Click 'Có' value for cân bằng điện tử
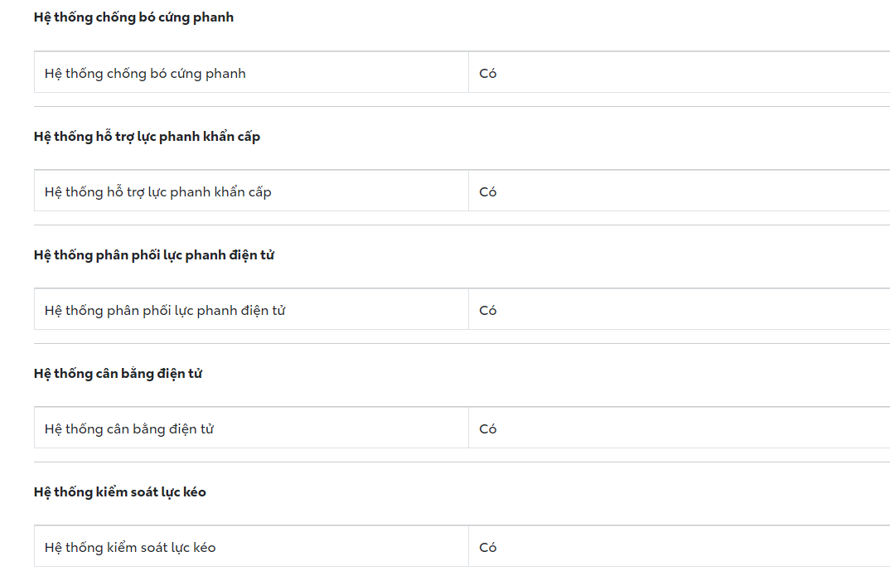The image size is (890, 576). [488, 429]
